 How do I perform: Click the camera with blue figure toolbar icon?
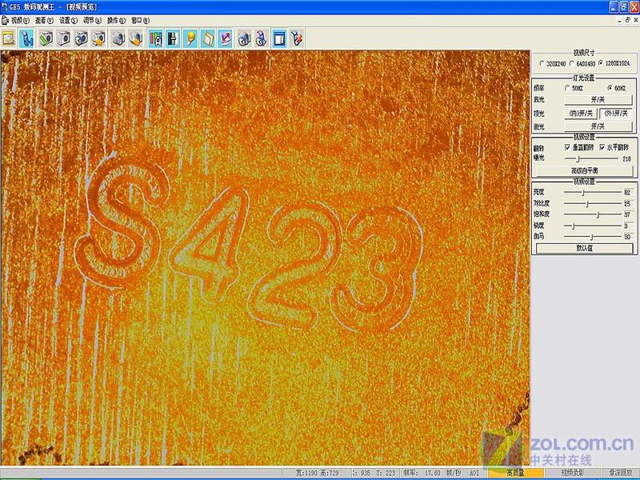[x=245, y=38]
